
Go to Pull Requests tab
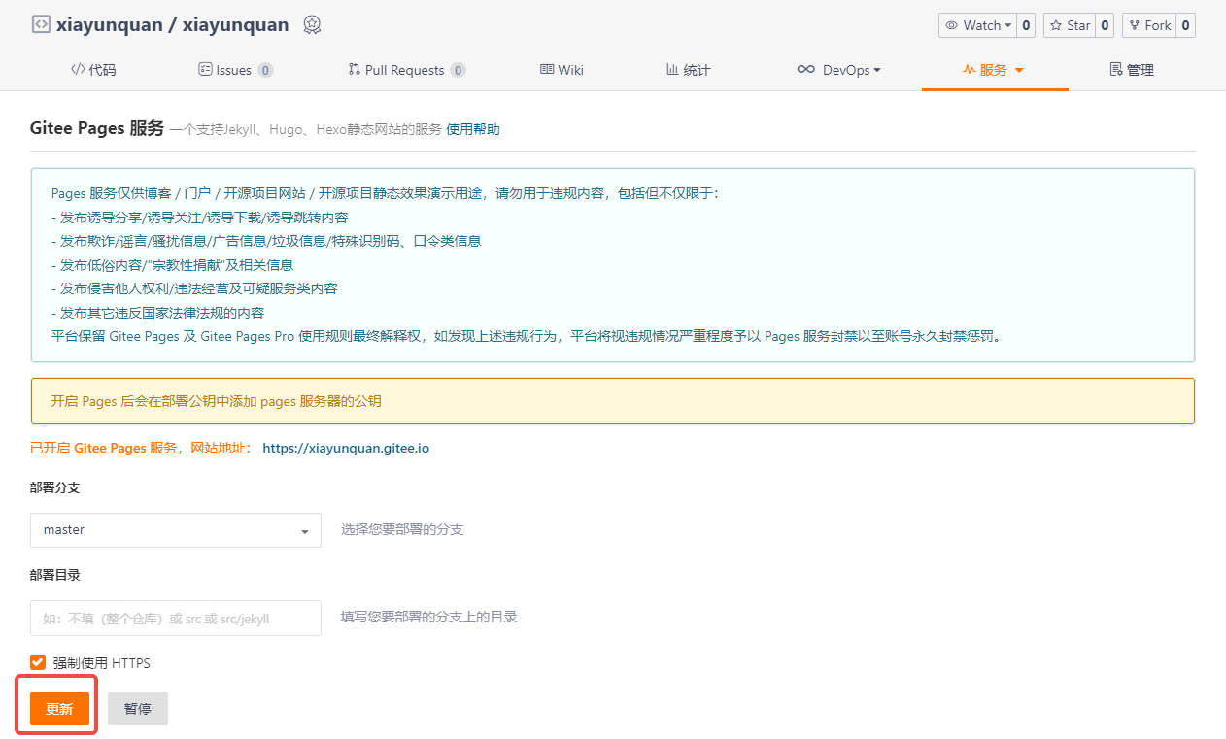406,70
